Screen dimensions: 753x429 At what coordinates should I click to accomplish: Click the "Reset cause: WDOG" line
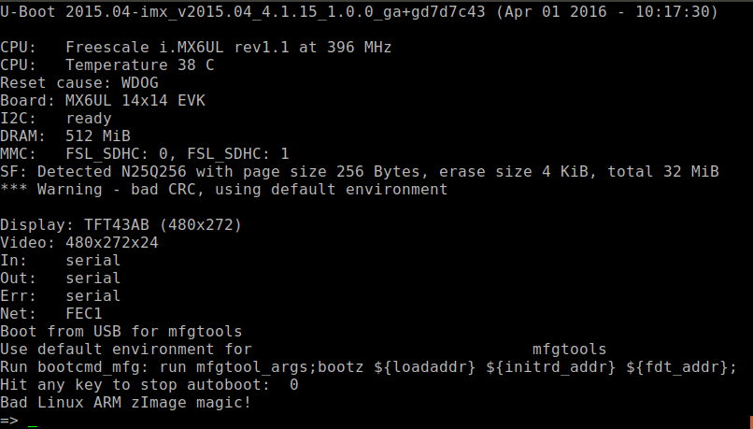[79, 82]
